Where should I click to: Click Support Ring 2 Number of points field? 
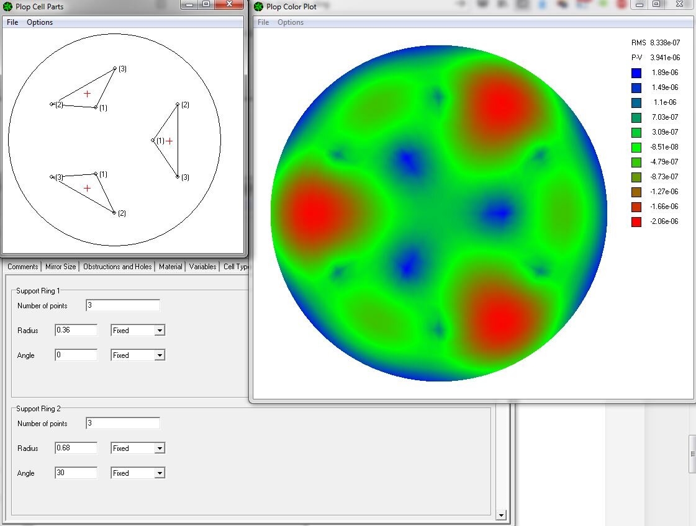[123, 423]
